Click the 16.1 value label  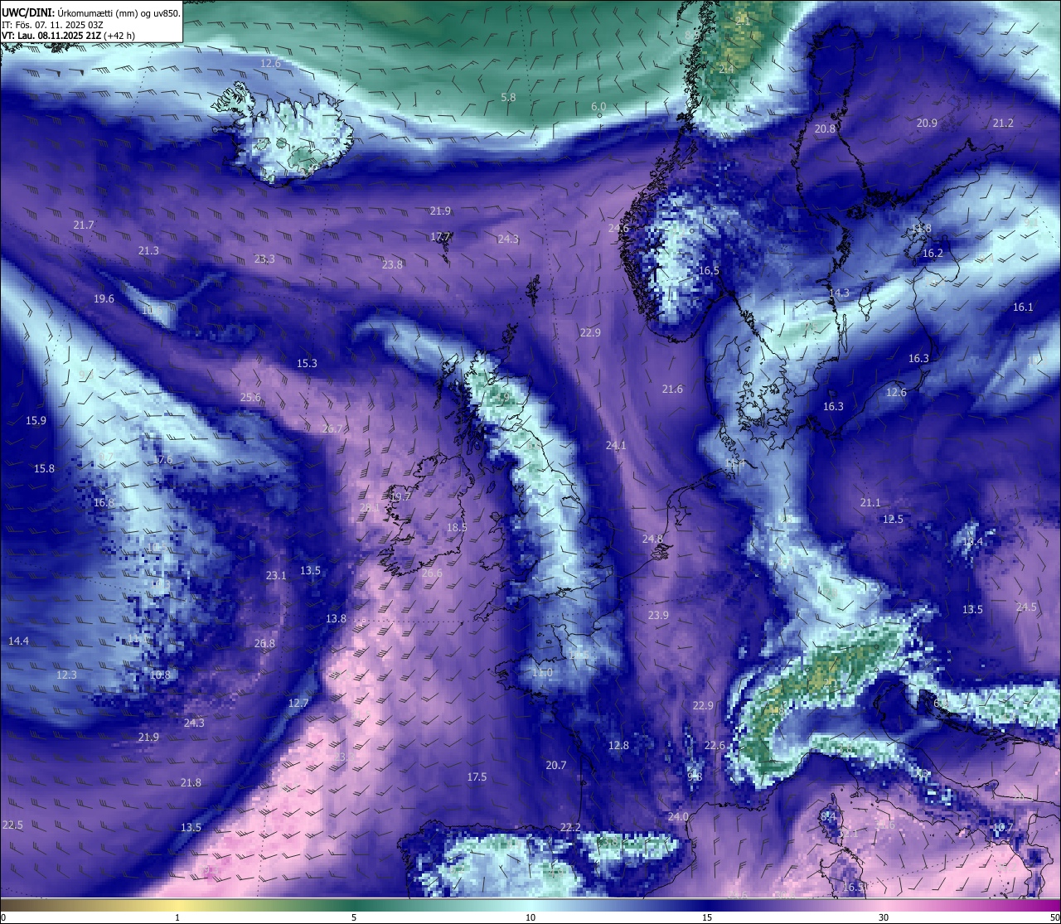click(x=1023, y=307)
